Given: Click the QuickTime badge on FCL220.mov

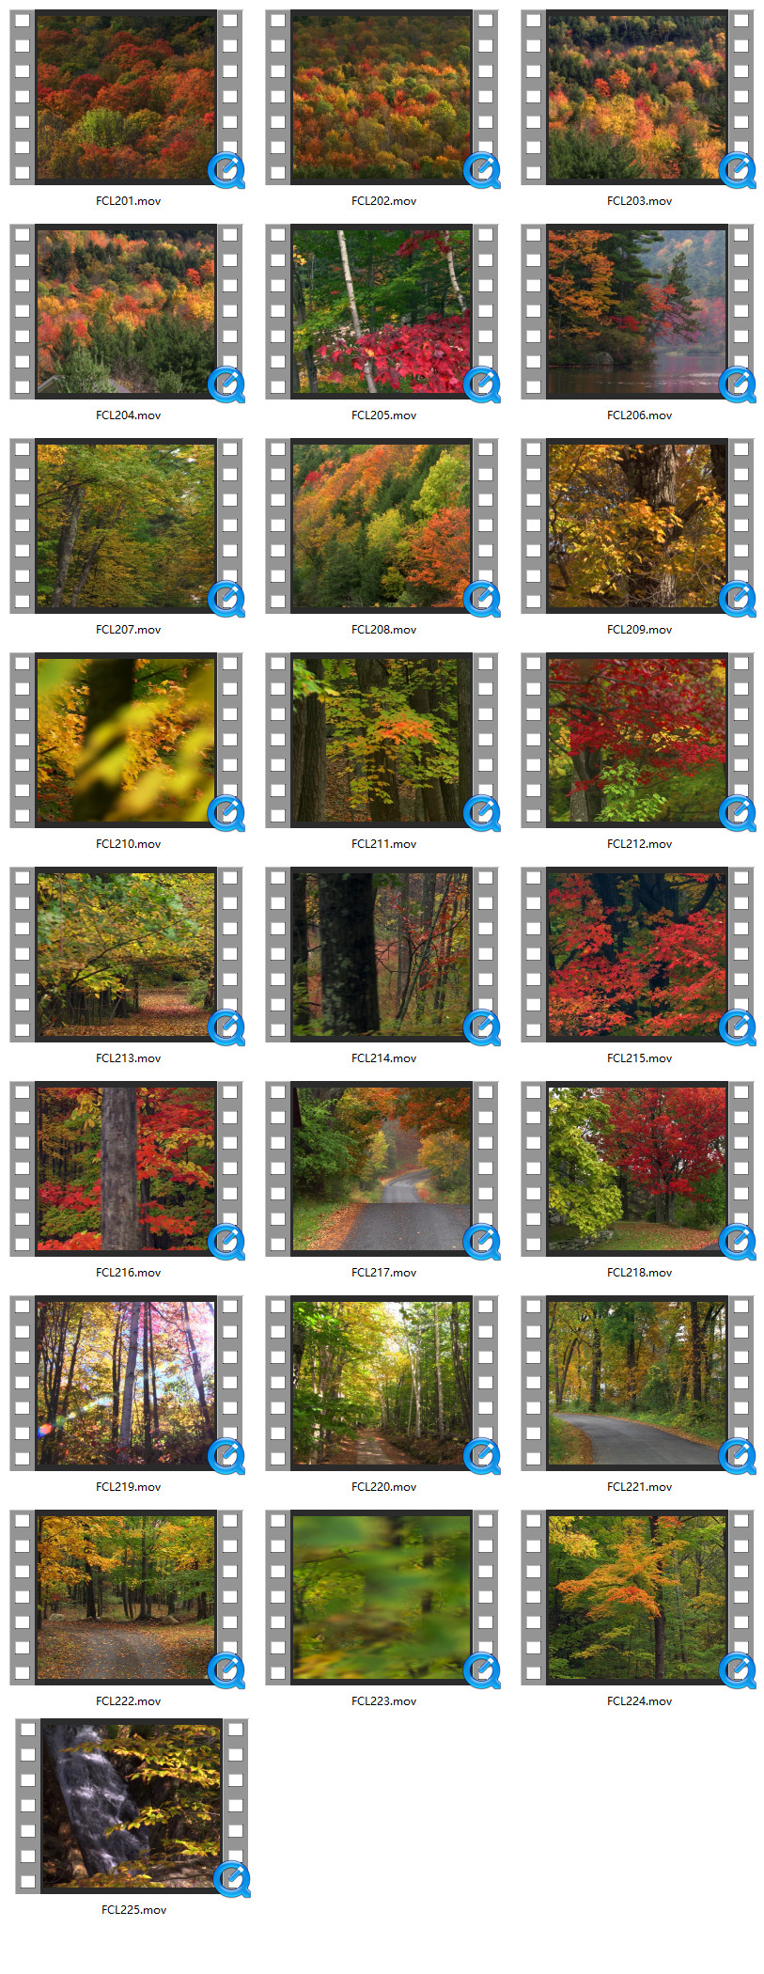Looking at the screenshot, I should (482, 1456).
